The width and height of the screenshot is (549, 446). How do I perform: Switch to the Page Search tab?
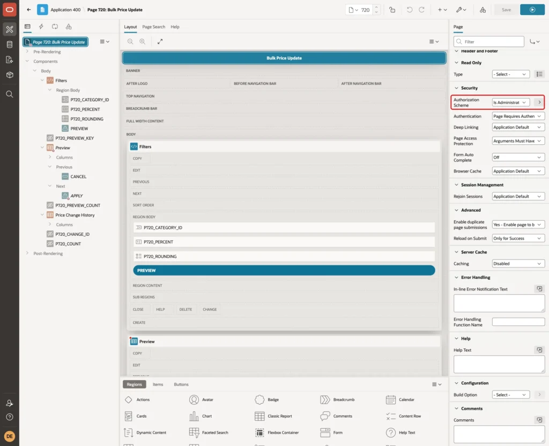pyautogui.click(x=154, y=27)
